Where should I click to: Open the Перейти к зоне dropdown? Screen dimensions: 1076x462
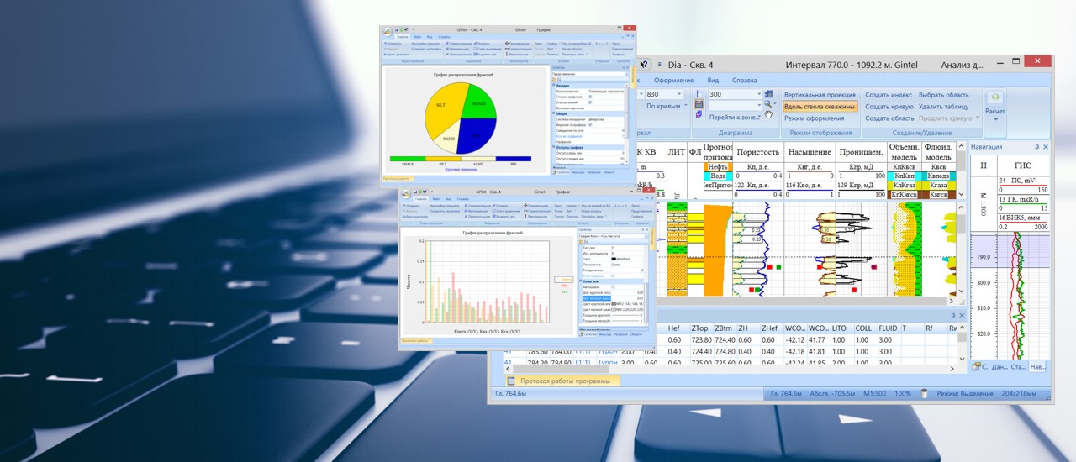(758, 118)
